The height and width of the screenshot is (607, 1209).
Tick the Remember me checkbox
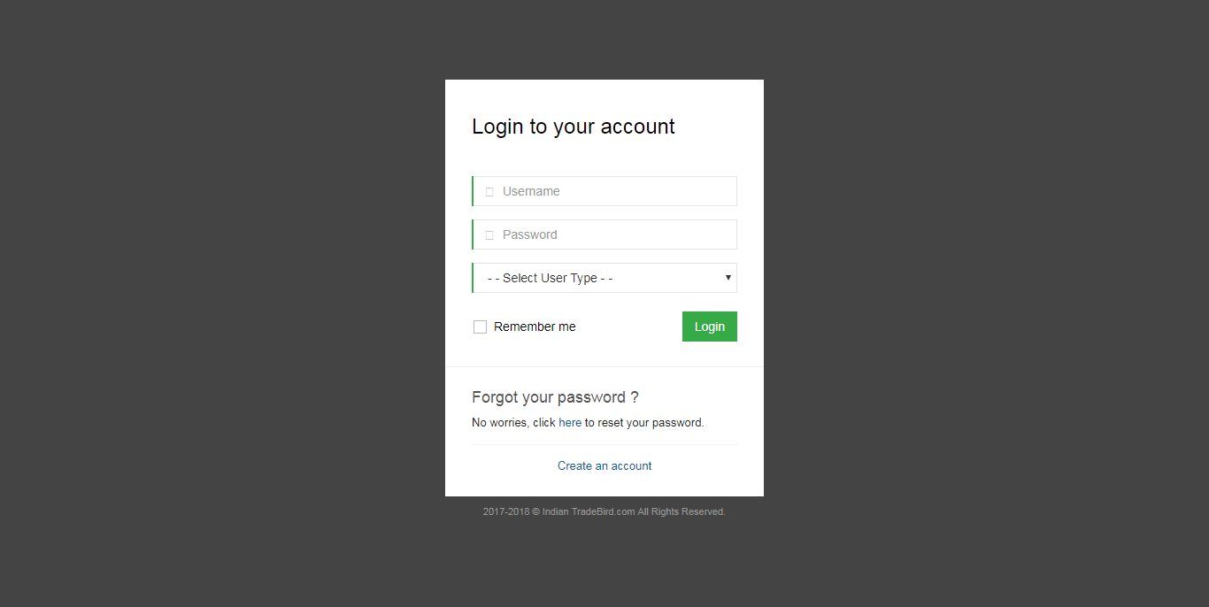tap(480, 327)
